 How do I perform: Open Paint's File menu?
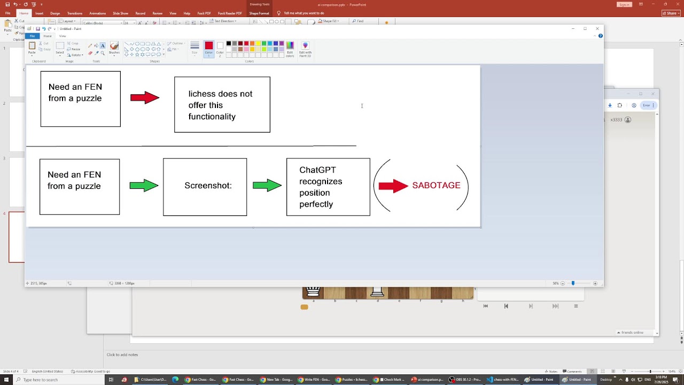click(x=32, y=36)
